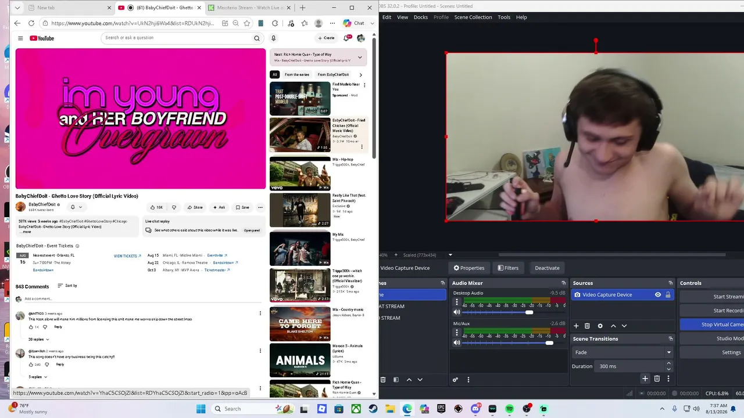Open Desktop Audio options three-dot menu

[457, 302]
